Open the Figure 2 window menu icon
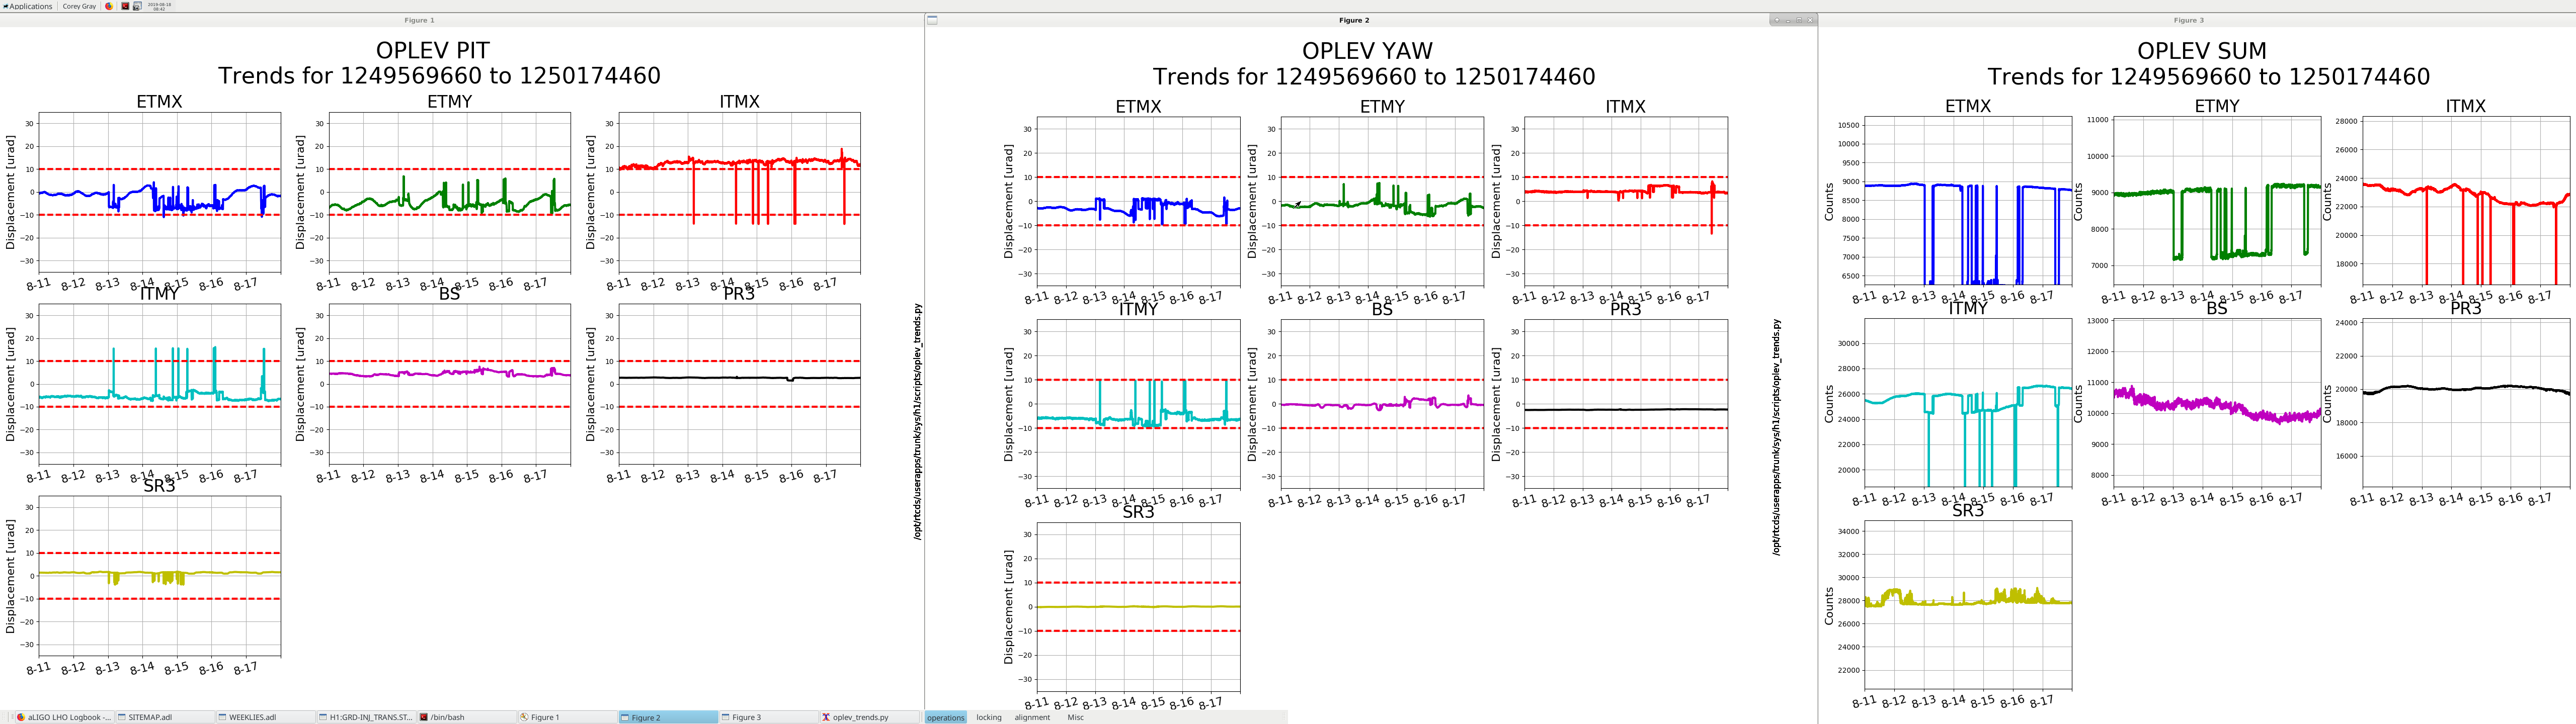The height and width of the screenshot is (724, 2576). pos(932,20)
